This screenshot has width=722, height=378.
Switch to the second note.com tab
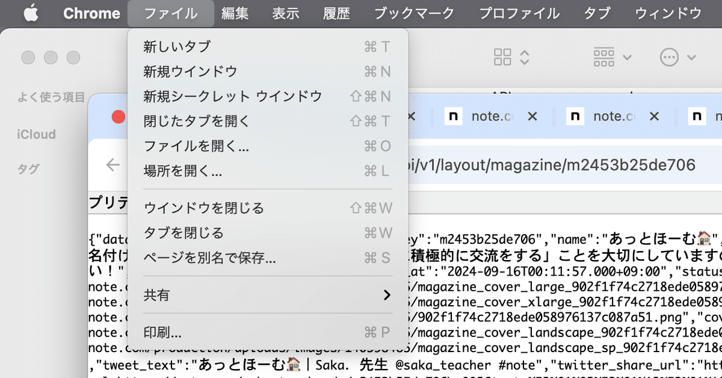(614, 117)
